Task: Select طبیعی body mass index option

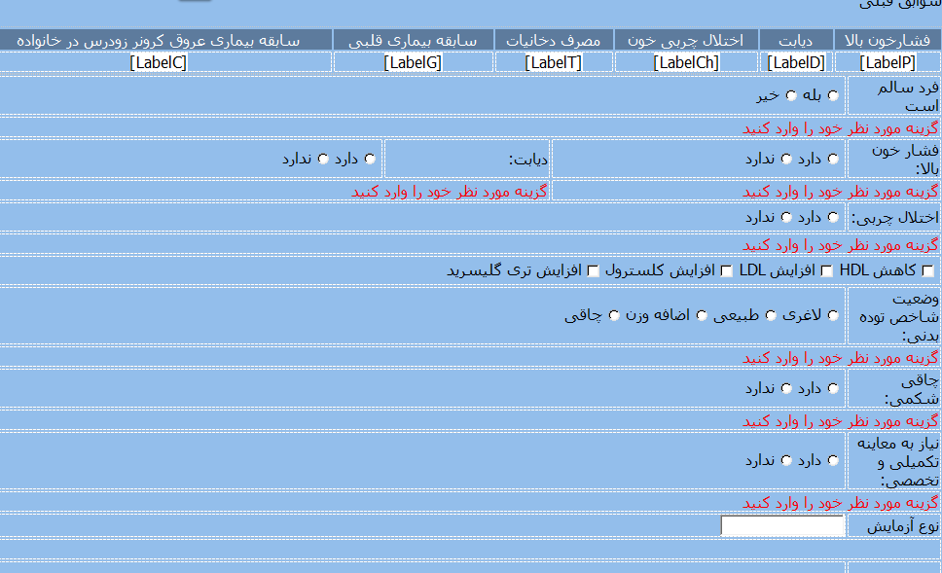Action: click(771, 315)
